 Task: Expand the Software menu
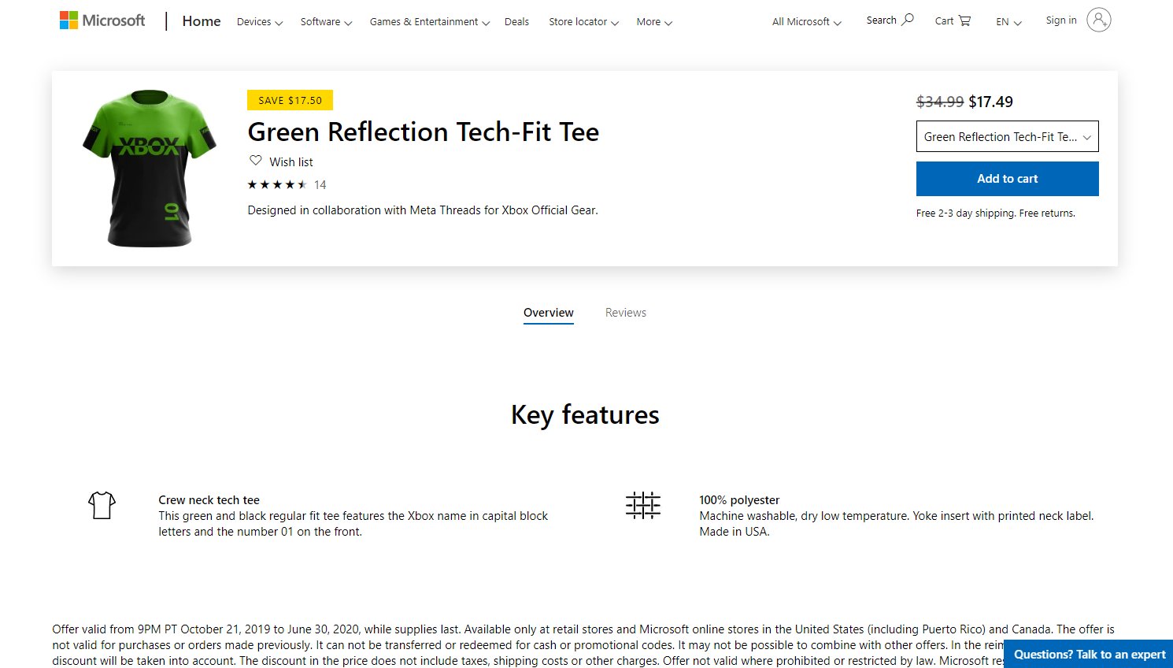click(x=326, y=22)
